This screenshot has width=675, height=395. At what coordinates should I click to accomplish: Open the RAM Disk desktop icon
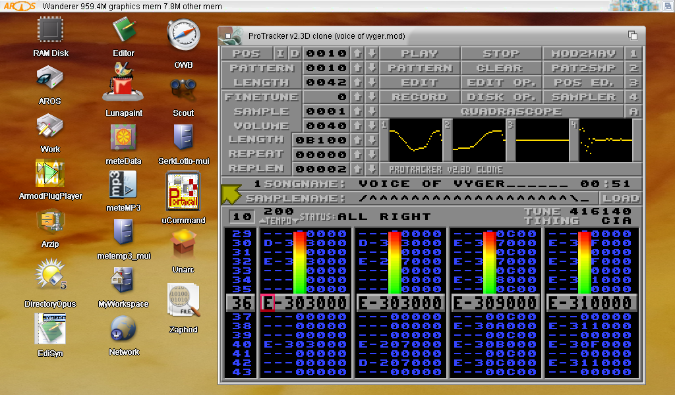pyautogui.click(x=50, y=29)
